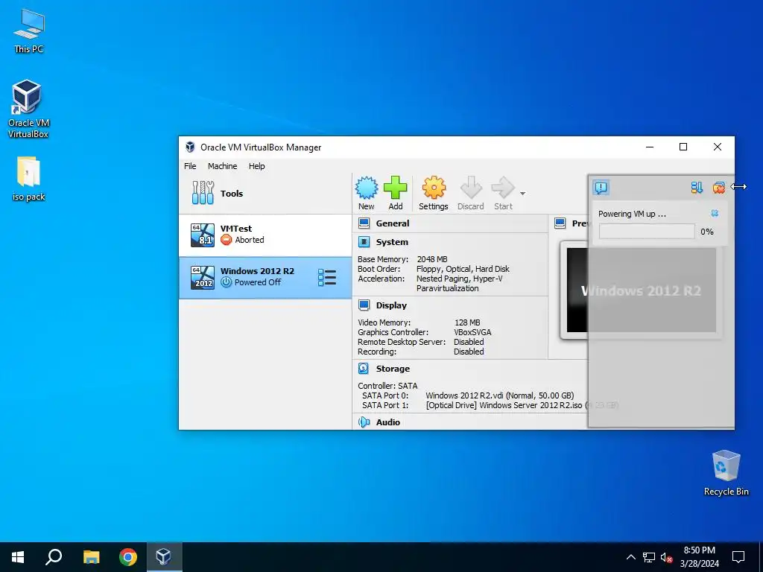Click the Windows 2012 R2.vdi hard disk entry

coord(500,395)
